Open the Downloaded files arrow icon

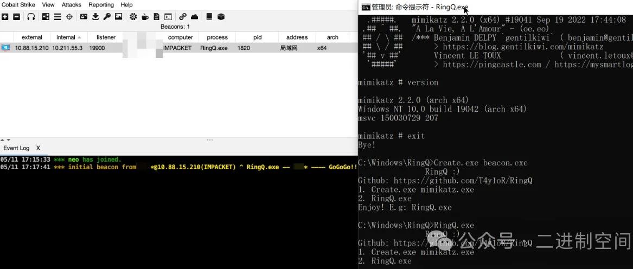click(95, 17)
